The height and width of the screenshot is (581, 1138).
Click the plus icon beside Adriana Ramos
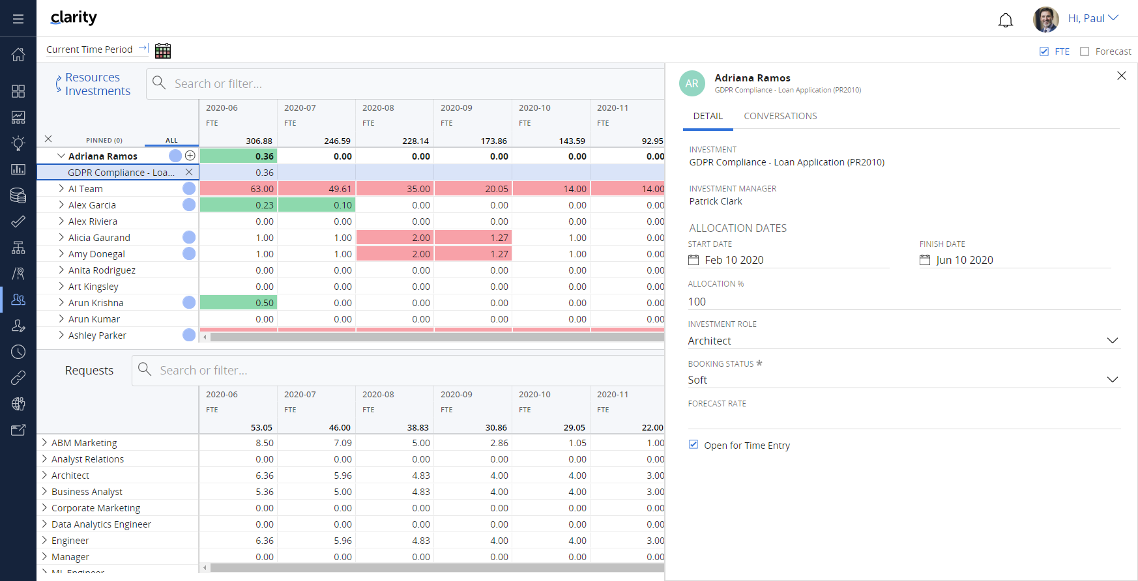tap(190, 156)
